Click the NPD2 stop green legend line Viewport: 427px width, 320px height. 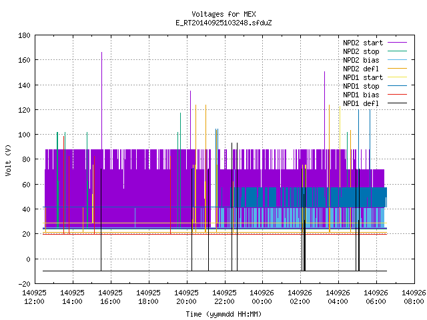(x=397, y=51)
